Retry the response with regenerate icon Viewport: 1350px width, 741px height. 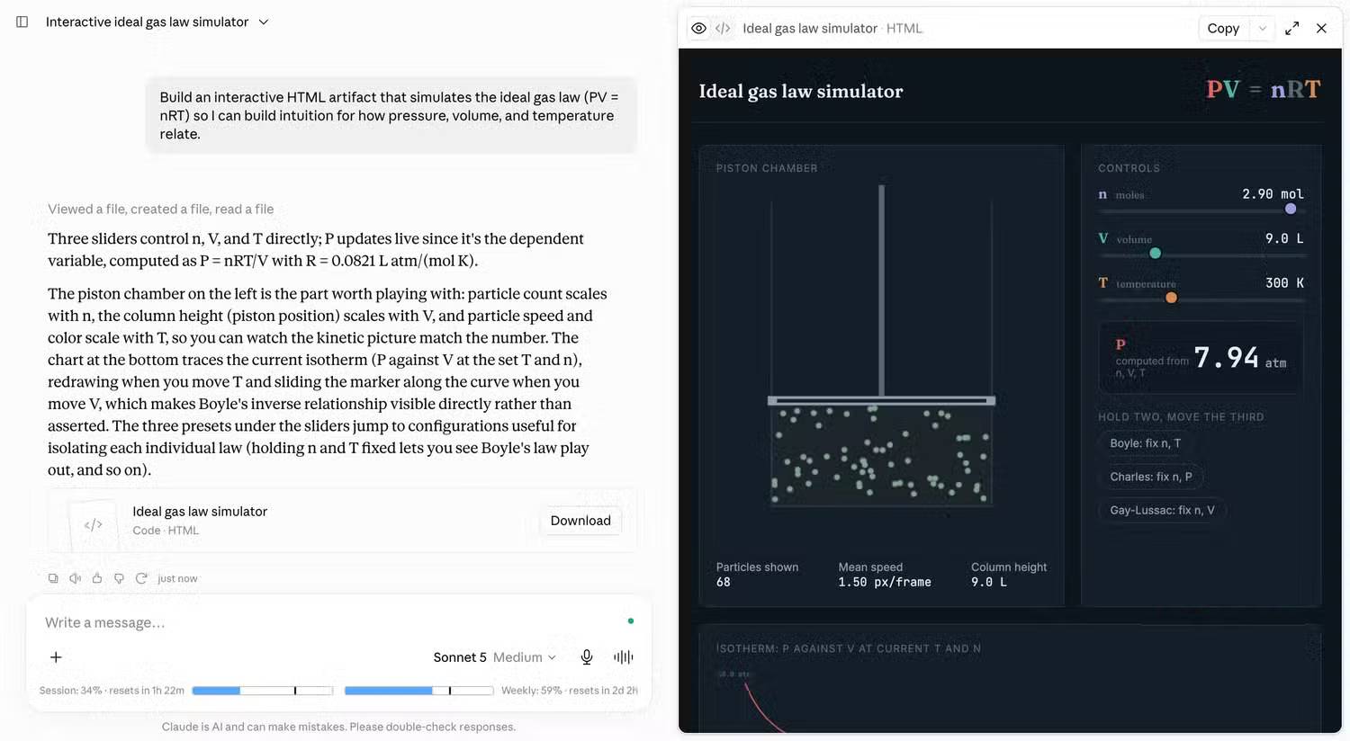(x=141, y=578)
